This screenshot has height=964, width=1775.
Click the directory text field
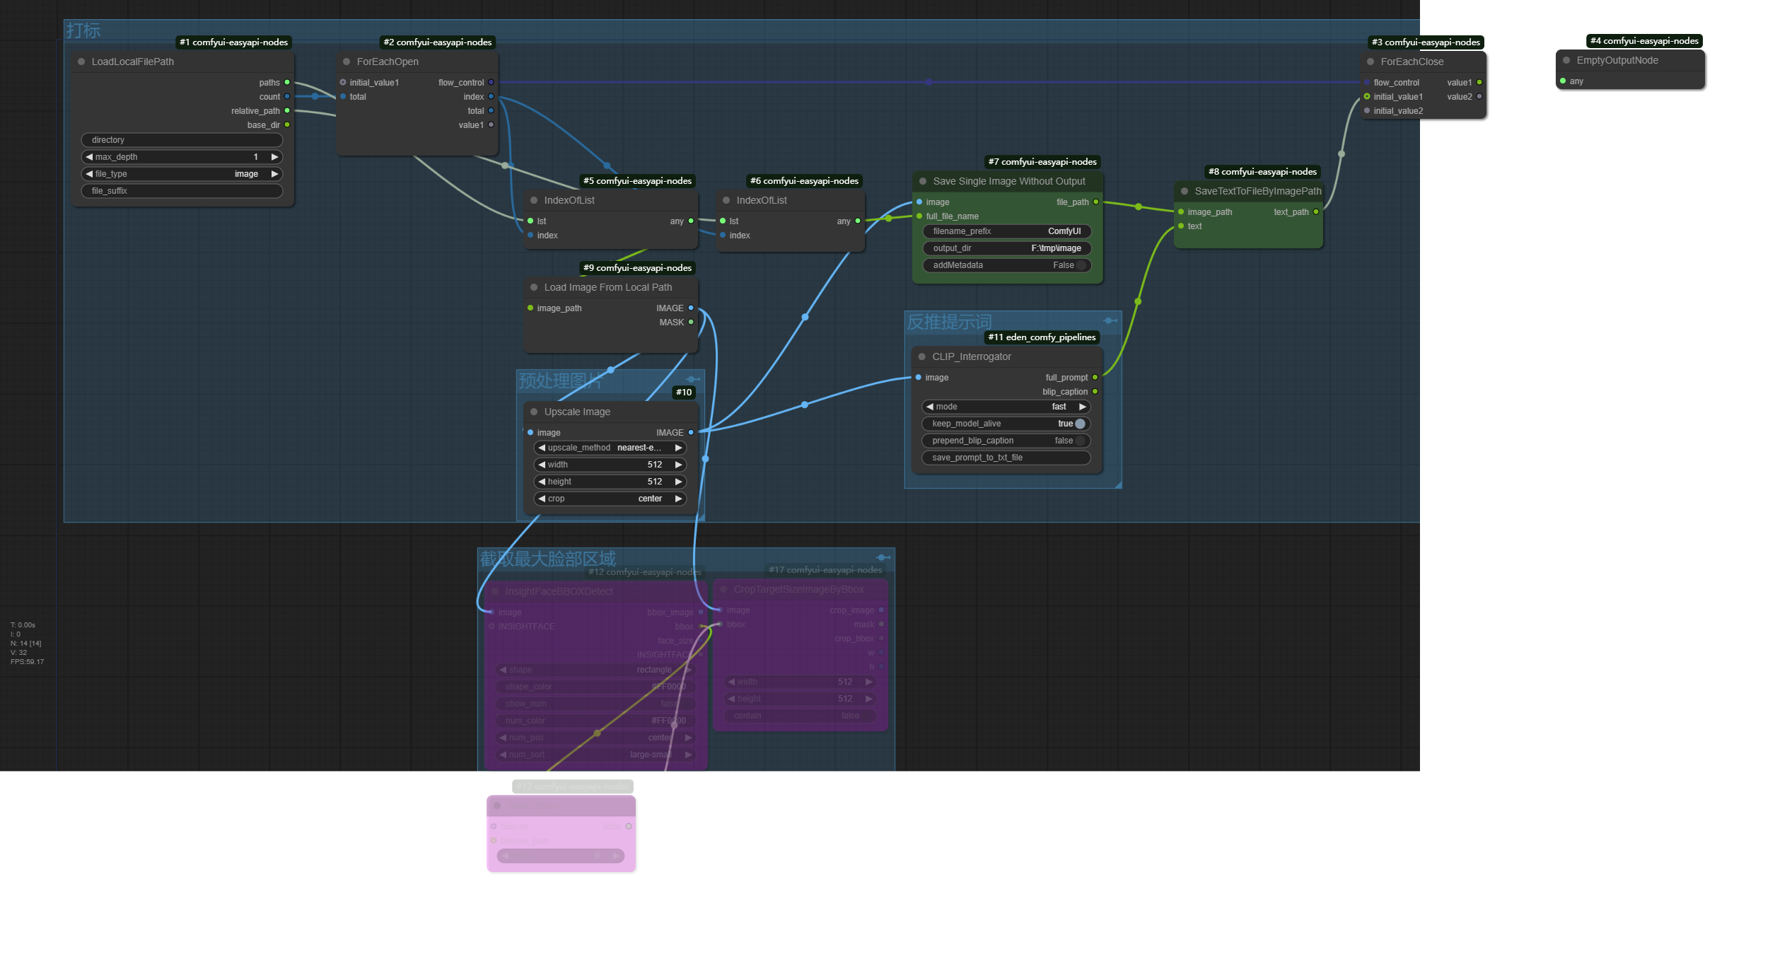click(x=182, y=140)
